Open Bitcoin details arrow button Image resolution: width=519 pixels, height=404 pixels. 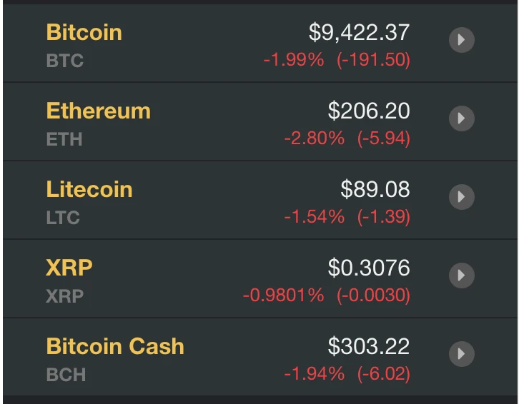click(x=462, y=40)
